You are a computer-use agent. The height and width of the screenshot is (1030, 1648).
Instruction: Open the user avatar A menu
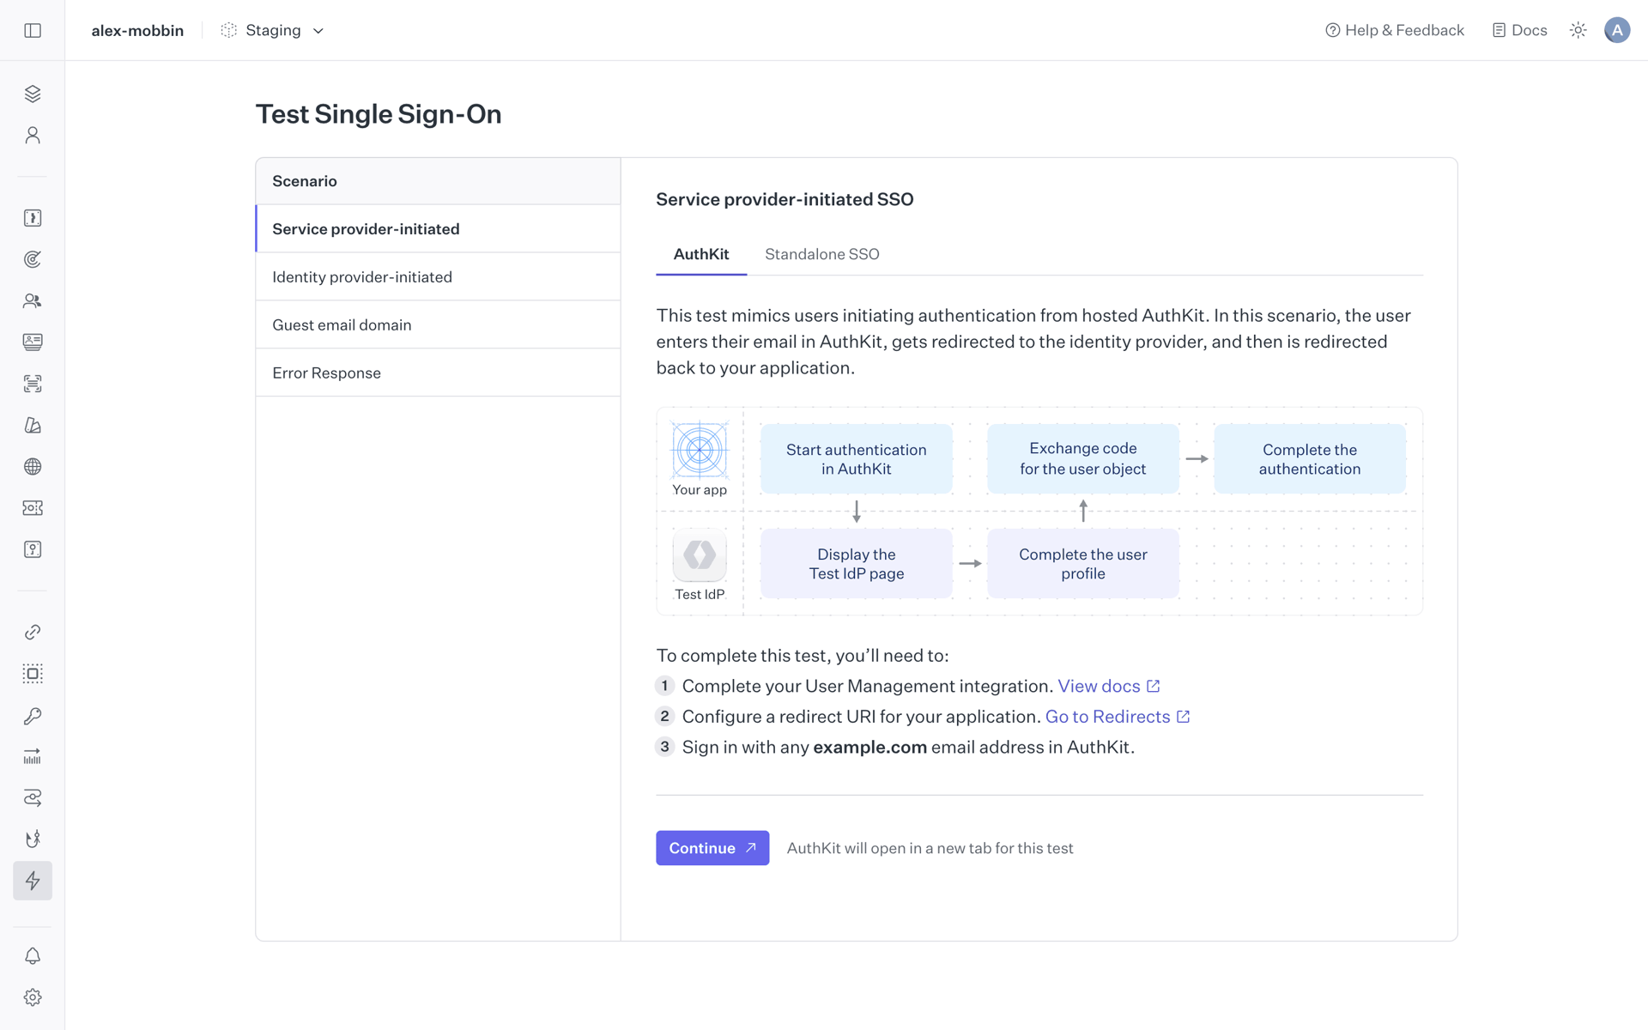(1617, 30)
